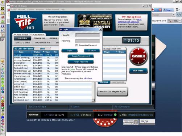Click the Forgot Password button

81,61
